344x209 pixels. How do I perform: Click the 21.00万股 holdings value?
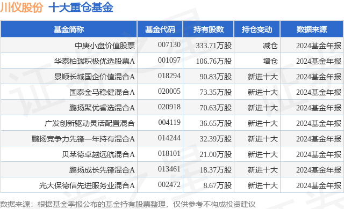click(x=216, y=154)
